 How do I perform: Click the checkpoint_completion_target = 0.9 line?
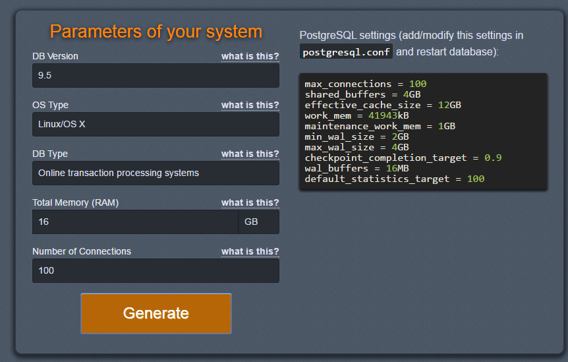(403, 158)
